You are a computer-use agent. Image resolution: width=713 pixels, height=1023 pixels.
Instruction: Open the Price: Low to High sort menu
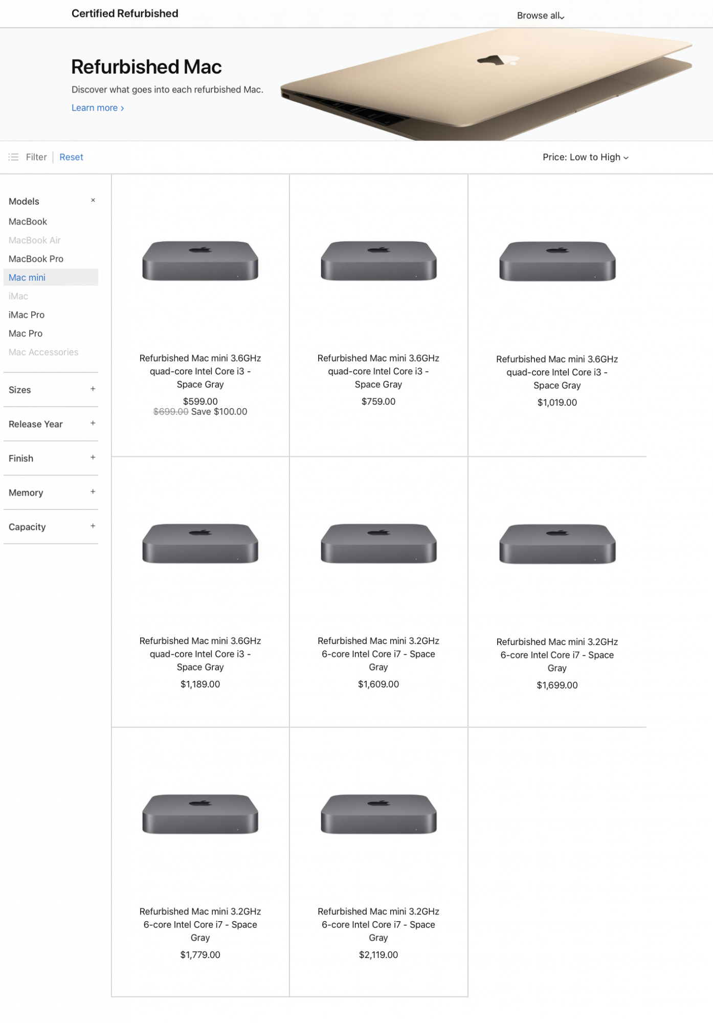(585, 157)
